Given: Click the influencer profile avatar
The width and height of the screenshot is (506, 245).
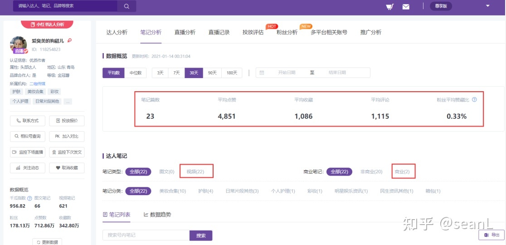Looking at the screenshot, I should click(19, 44).
